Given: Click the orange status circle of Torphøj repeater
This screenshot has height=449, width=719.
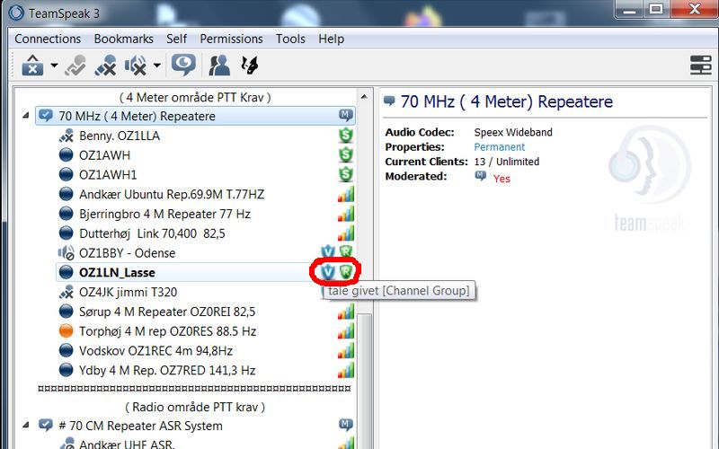Looking at the screenshot, I should pyautogui.click(x=67, y=331).
